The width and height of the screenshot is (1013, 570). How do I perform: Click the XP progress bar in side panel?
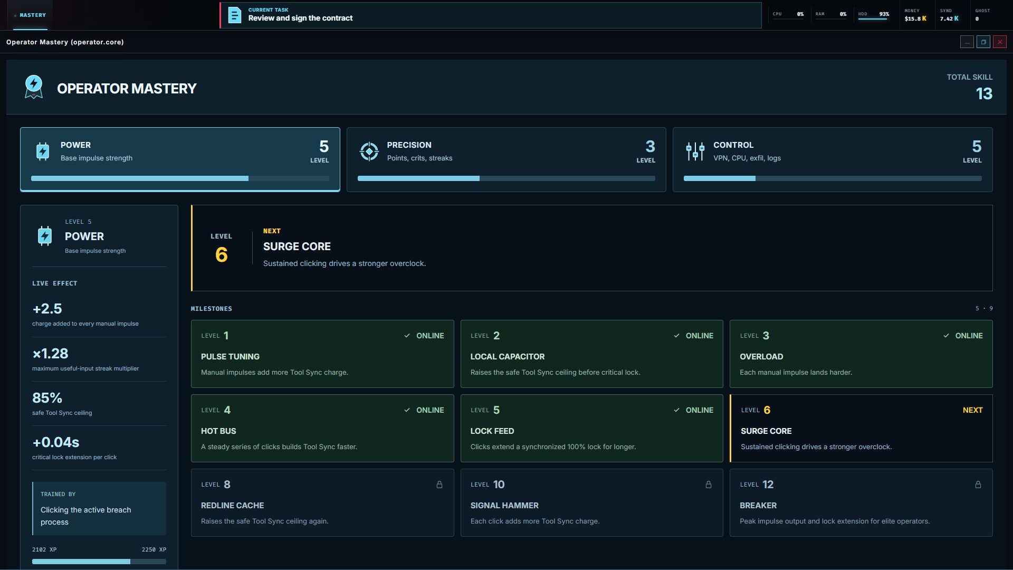(x=99, y=562)
